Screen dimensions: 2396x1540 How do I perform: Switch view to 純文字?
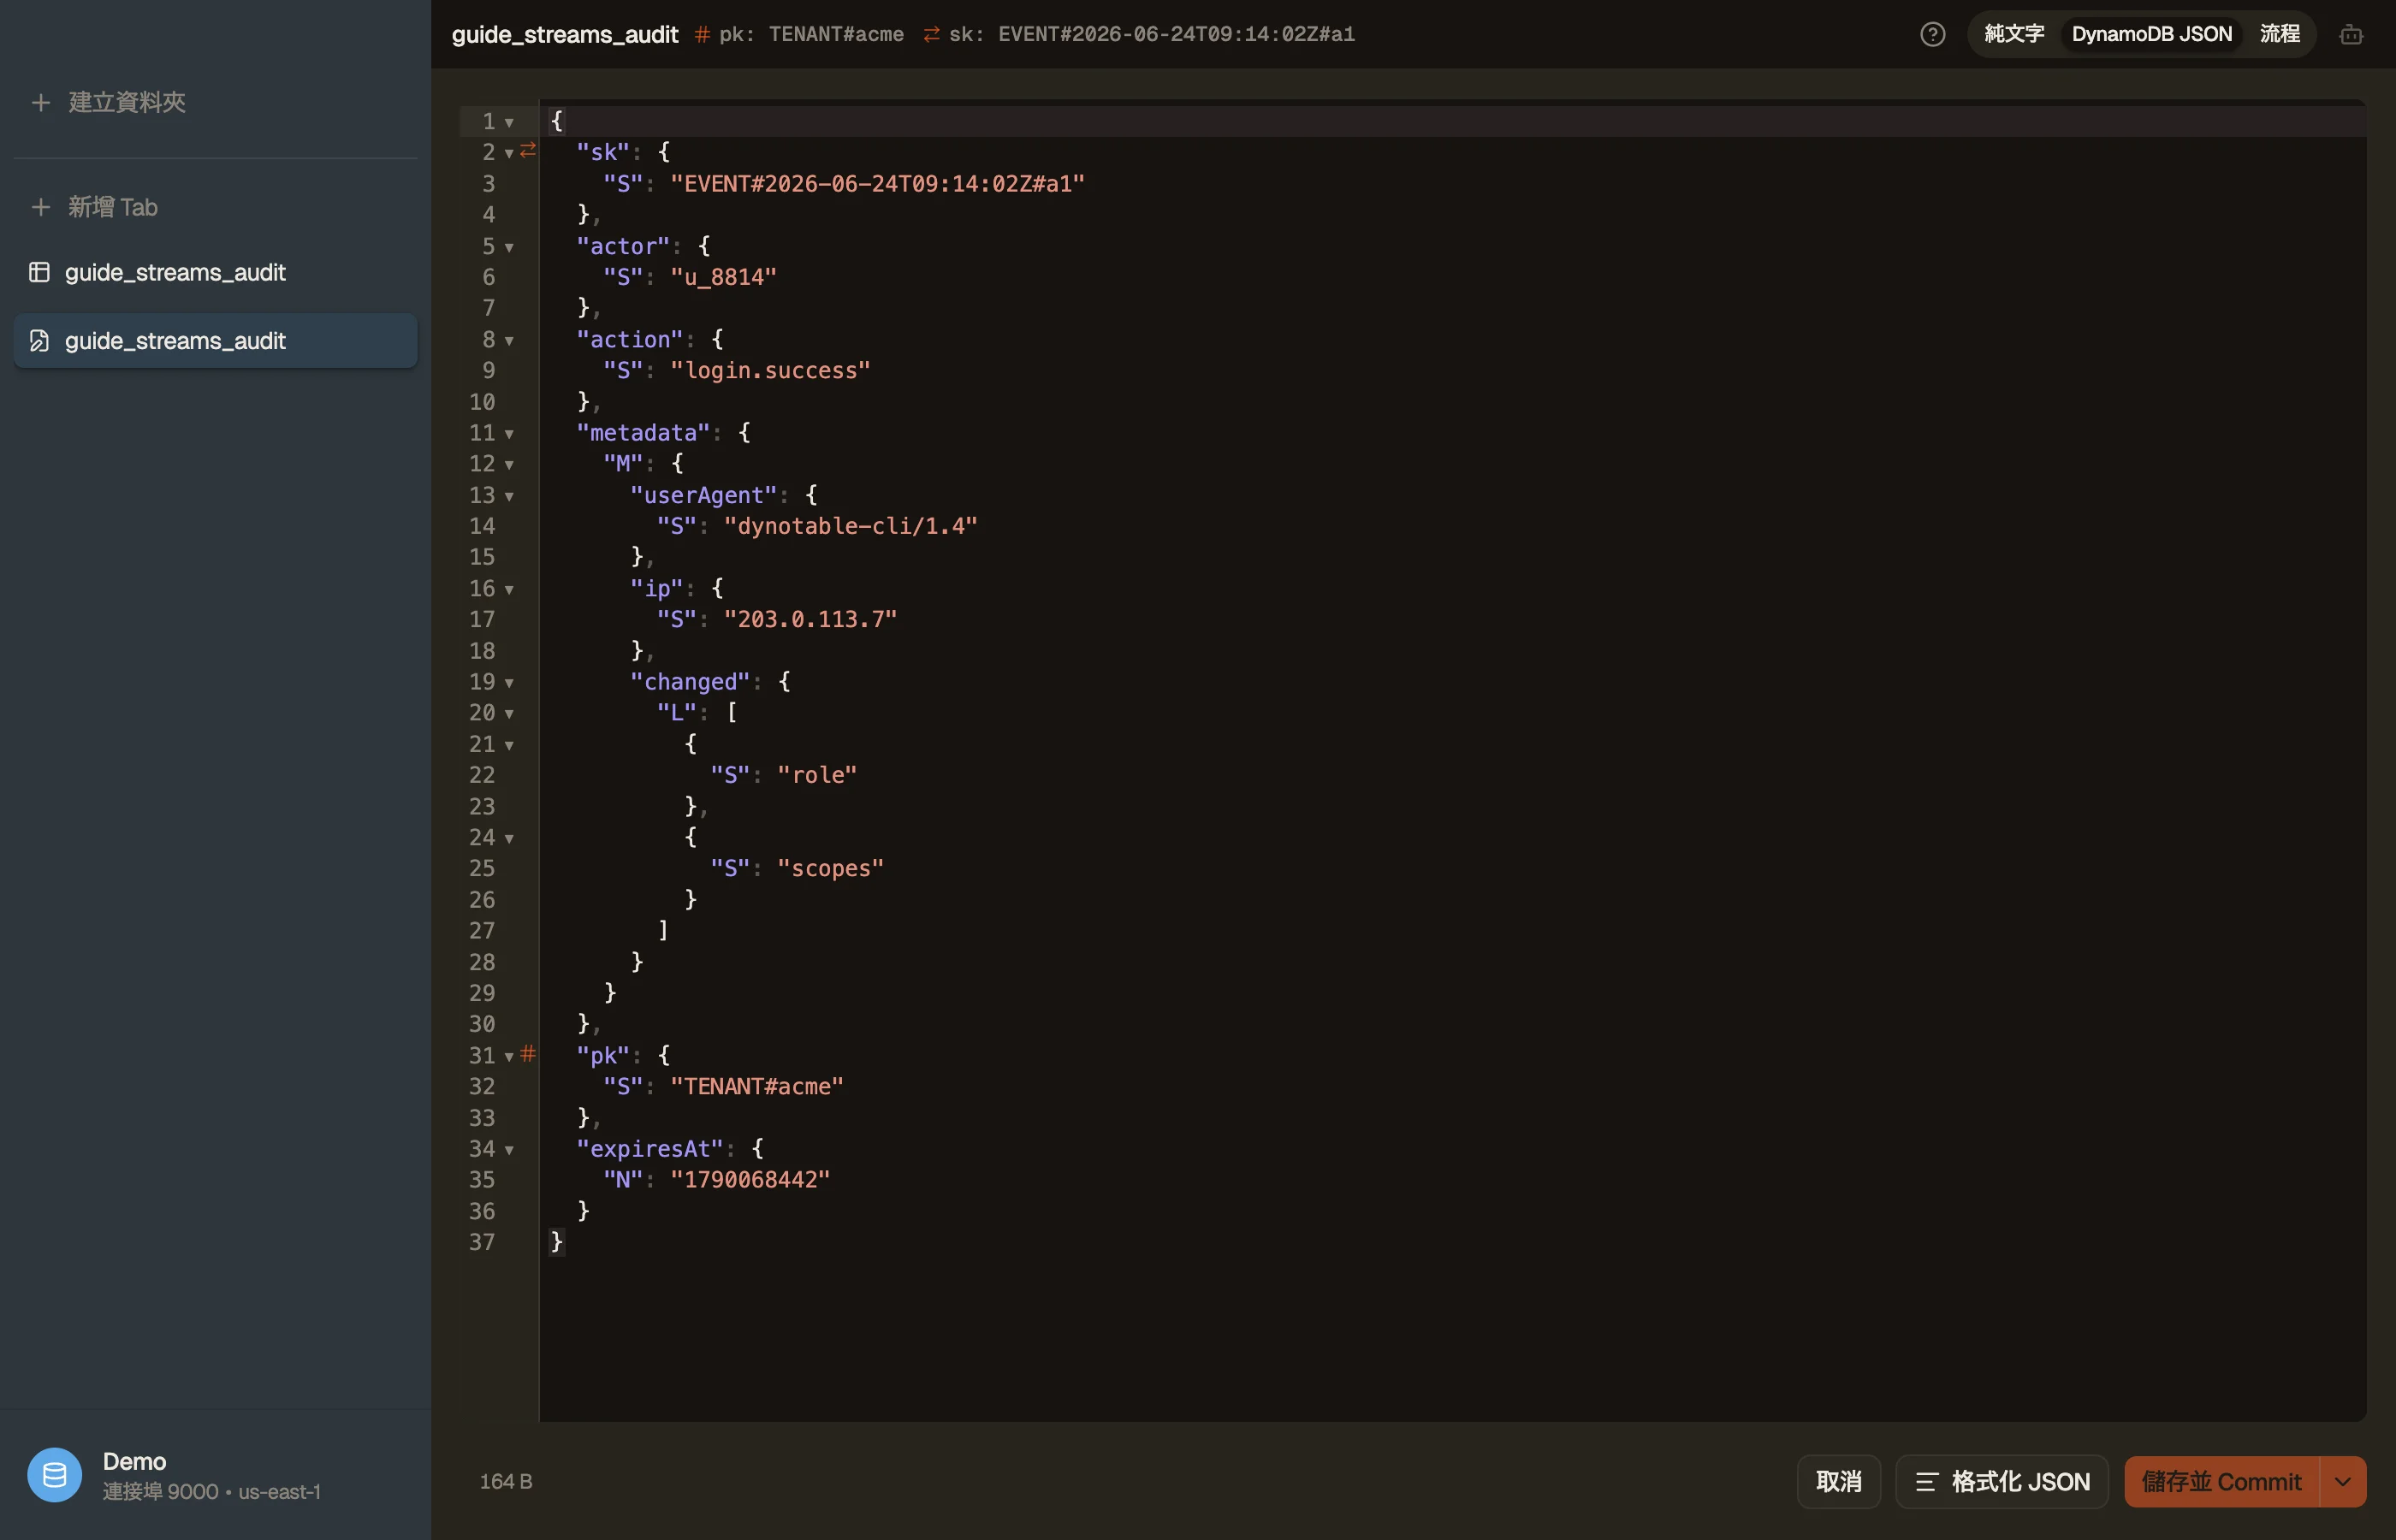point(2014,34)
